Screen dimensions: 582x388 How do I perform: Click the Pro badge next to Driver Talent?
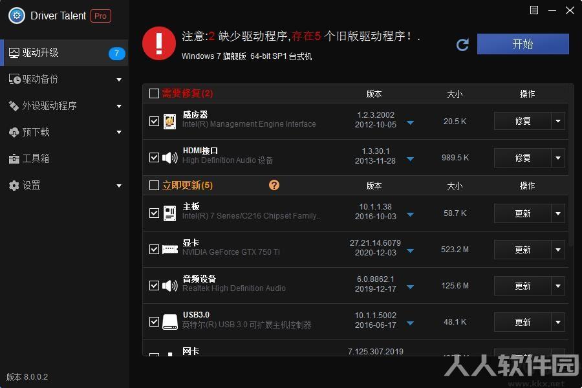click(x=101, y=16)
